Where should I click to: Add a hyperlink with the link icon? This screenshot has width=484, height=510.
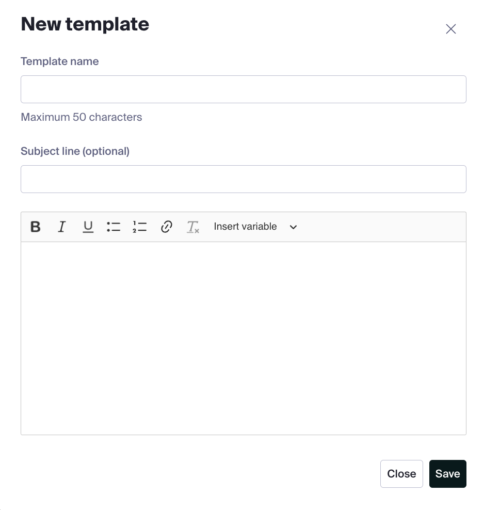click(167, 227)
